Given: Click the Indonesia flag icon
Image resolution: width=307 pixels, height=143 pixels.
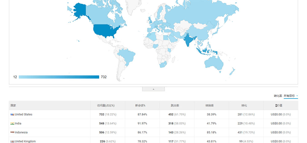Looking at the screenshot, I should pos(12,132).
